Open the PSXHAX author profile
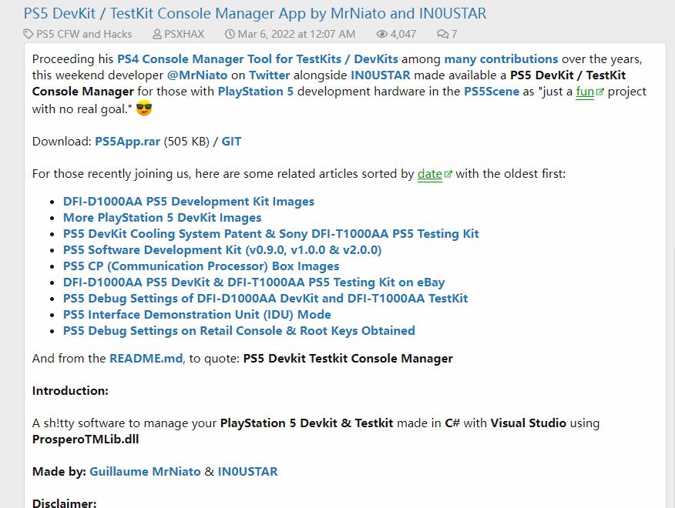The height and width of the screenshot is (508, 675). [186, 34]
